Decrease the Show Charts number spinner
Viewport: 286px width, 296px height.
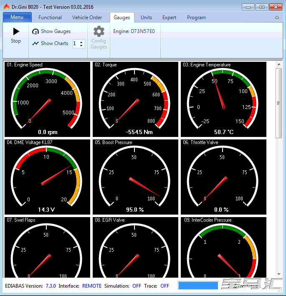81,46
